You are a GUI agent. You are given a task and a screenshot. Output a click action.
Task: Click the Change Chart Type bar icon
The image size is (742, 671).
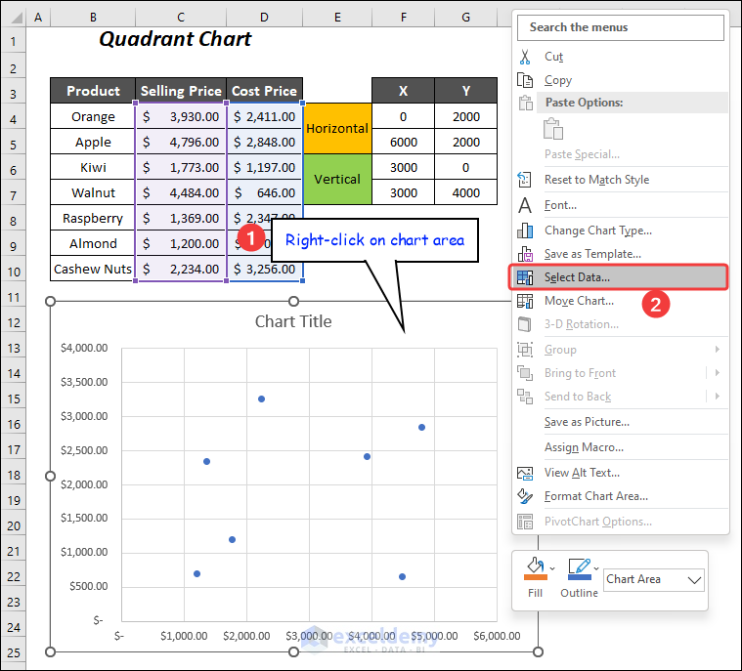(525, 231)
